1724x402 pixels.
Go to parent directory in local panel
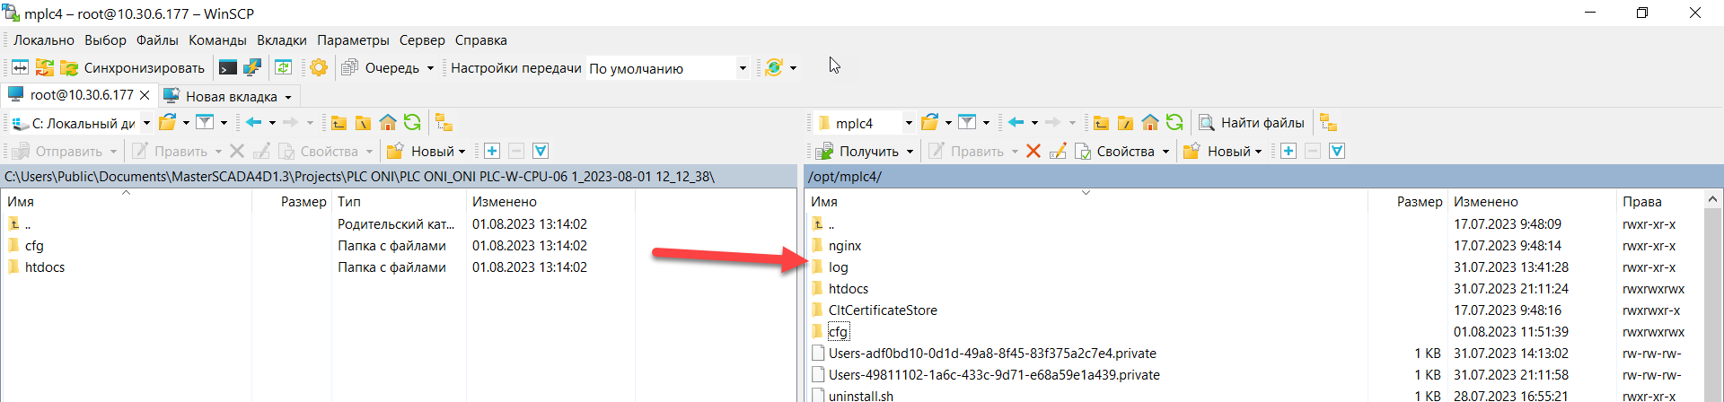[x=339, y=123]
